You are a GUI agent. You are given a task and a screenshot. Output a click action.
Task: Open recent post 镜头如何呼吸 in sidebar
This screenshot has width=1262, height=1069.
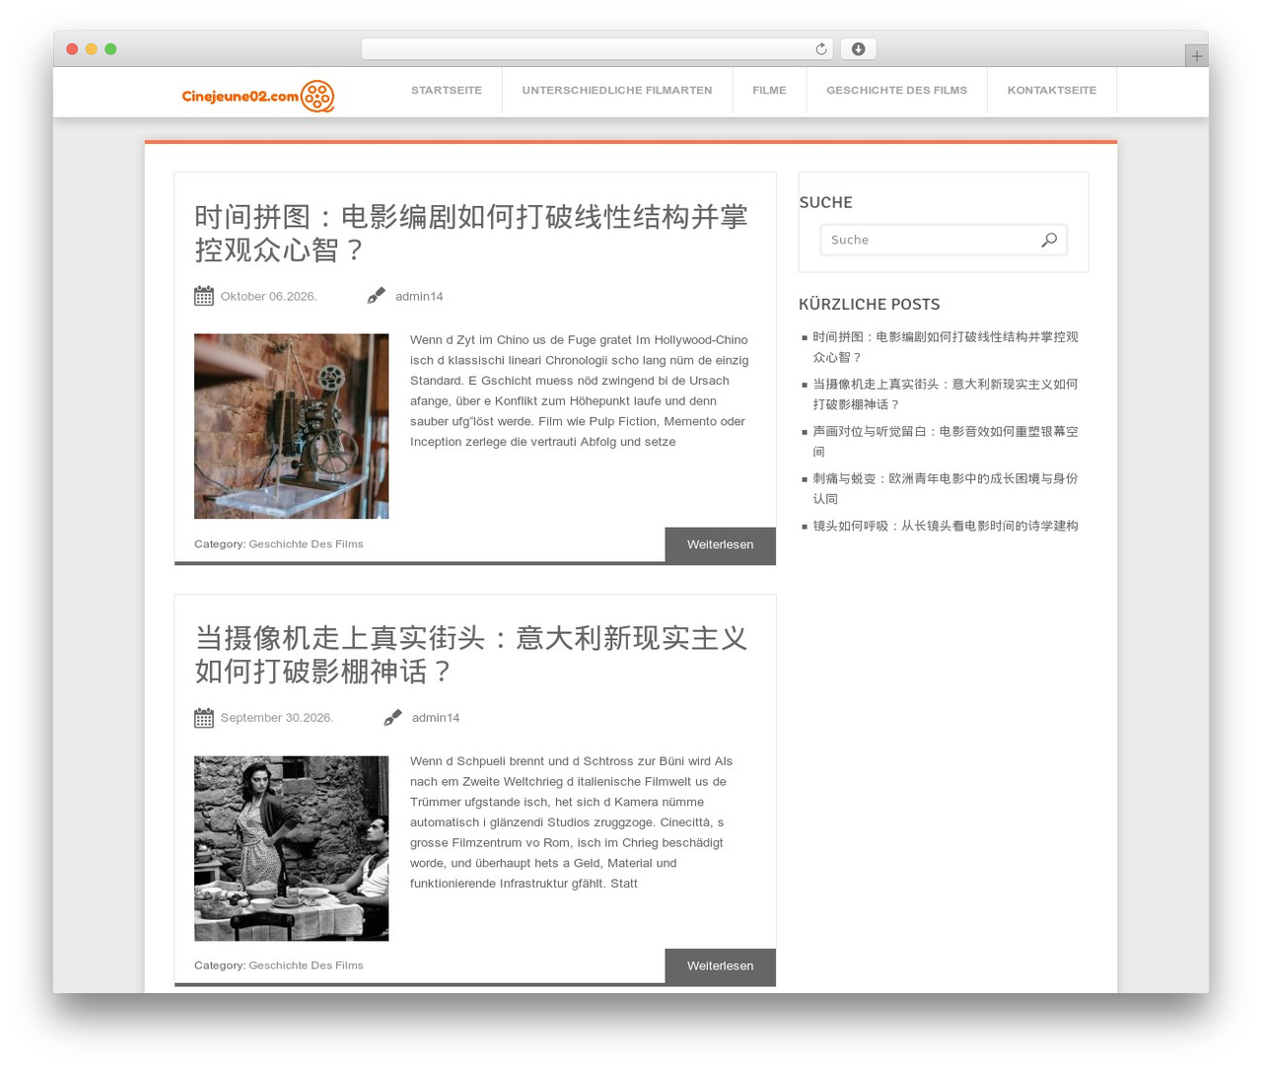click(x=945, y=526)
